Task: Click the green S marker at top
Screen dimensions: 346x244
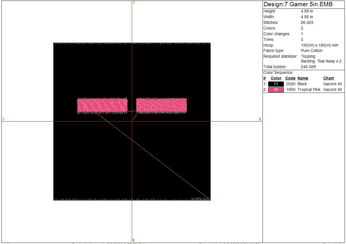Action: 134,3
